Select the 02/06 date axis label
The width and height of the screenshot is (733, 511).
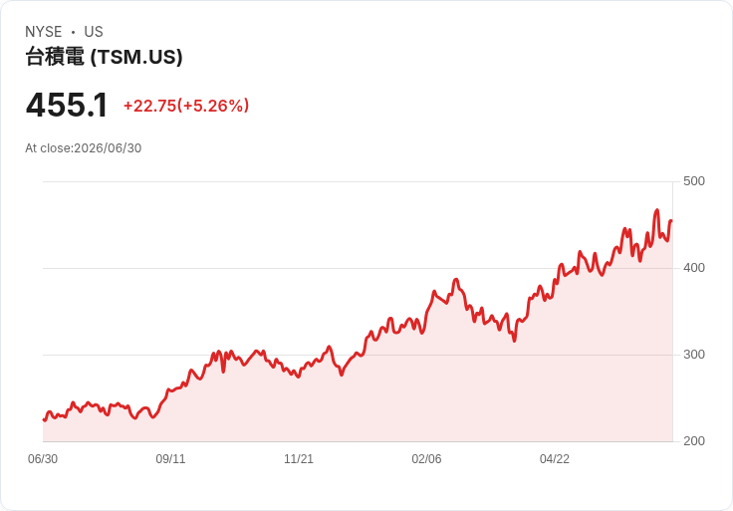point(426,459)
